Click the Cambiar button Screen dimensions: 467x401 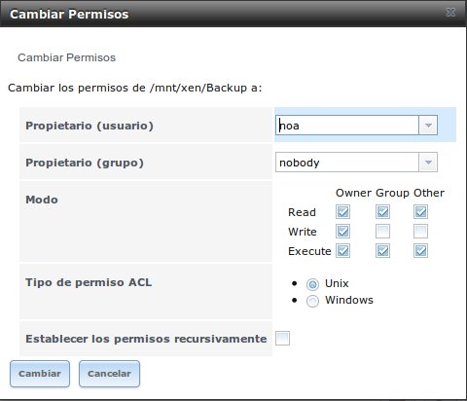[40, 374]
